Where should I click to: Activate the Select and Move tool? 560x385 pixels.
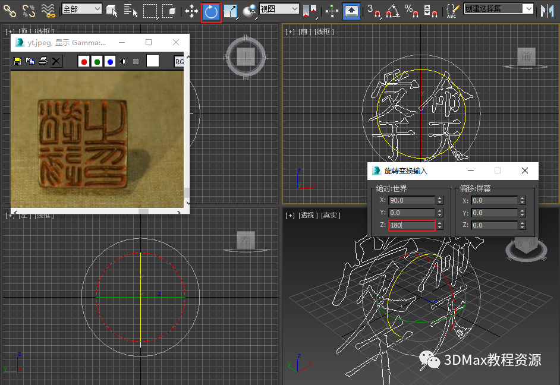pos(192,11)
